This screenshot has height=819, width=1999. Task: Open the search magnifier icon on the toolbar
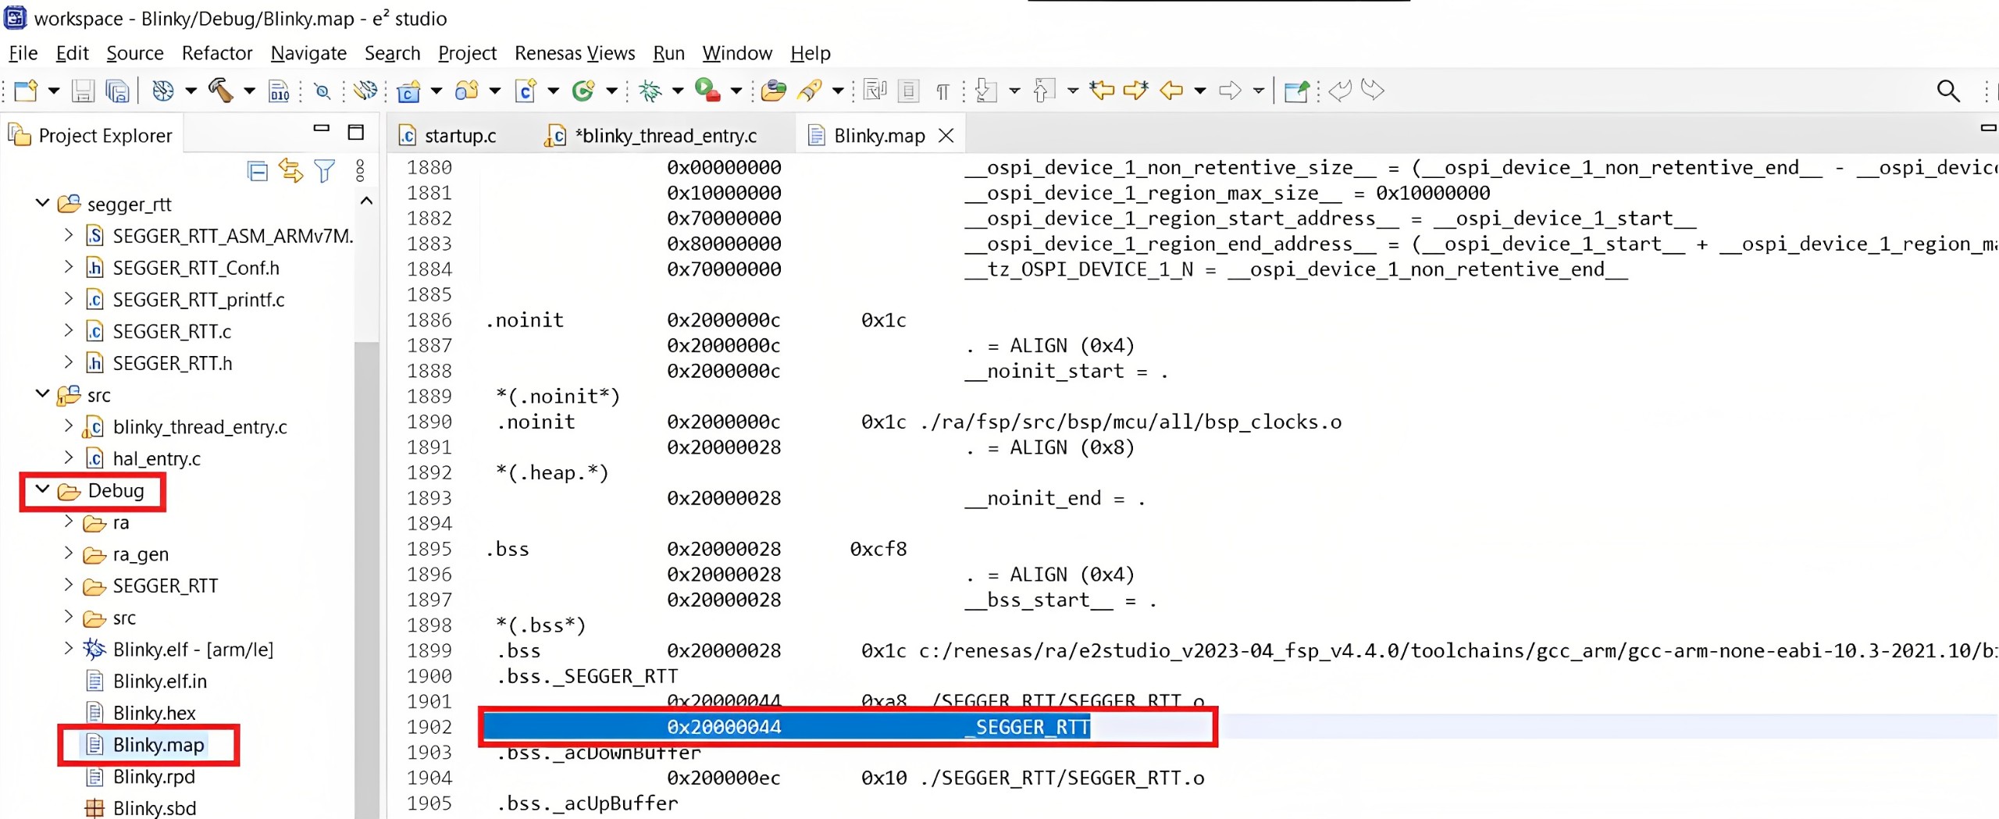(x=1947, y=91)
